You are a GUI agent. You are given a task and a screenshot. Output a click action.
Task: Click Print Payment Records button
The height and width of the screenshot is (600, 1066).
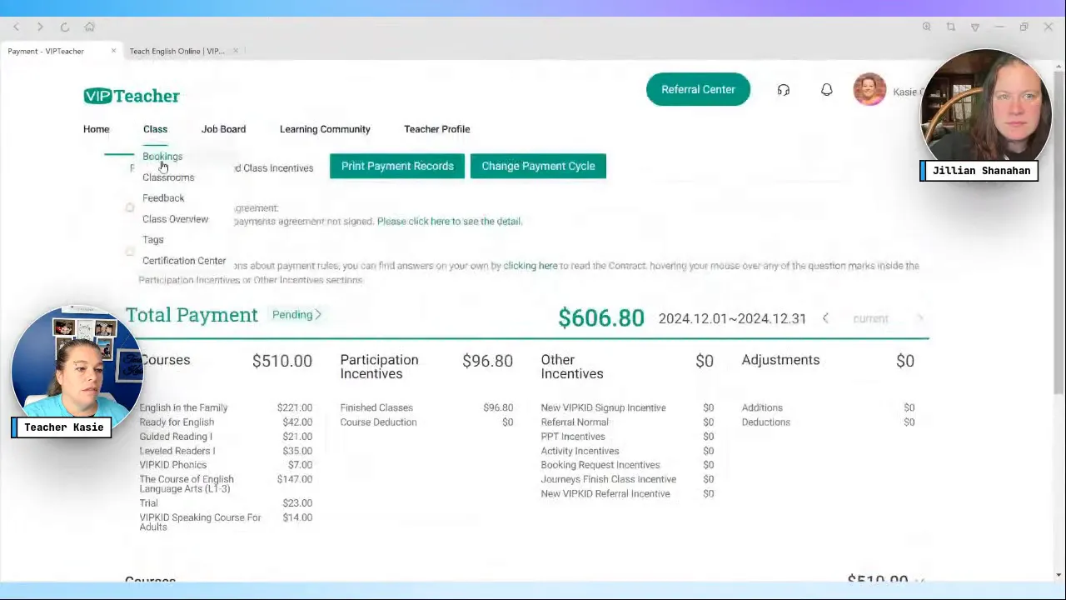tap(397, 166)
